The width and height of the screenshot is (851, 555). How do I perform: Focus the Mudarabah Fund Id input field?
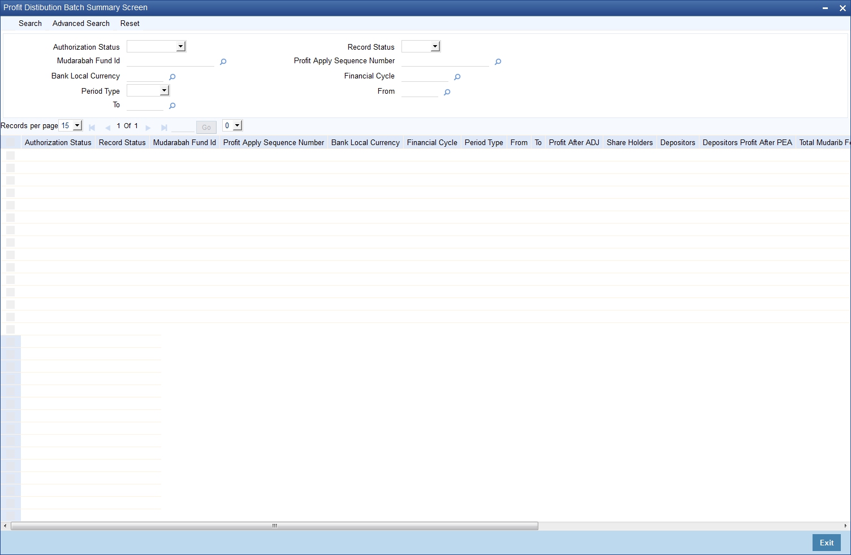coord(170,61)
